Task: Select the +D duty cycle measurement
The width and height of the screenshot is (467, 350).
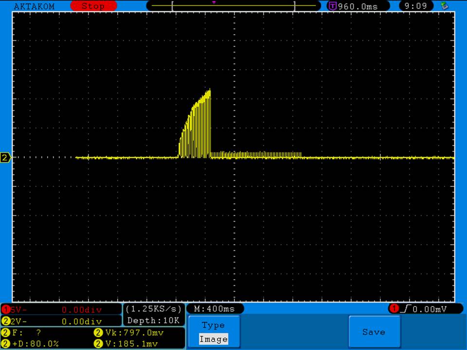Action: (x=34, y=344)
